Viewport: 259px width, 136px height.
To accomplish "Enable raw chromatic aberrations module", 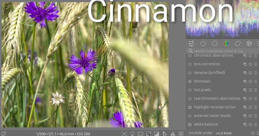I will (x=190, y=99).
